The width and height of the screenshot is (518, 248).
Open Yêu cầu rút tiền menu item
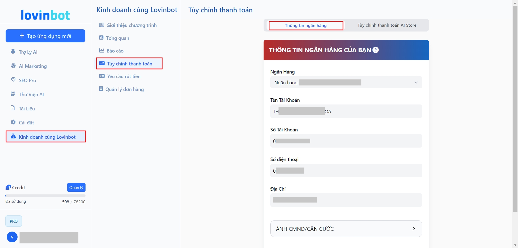(x=124, y=76)
